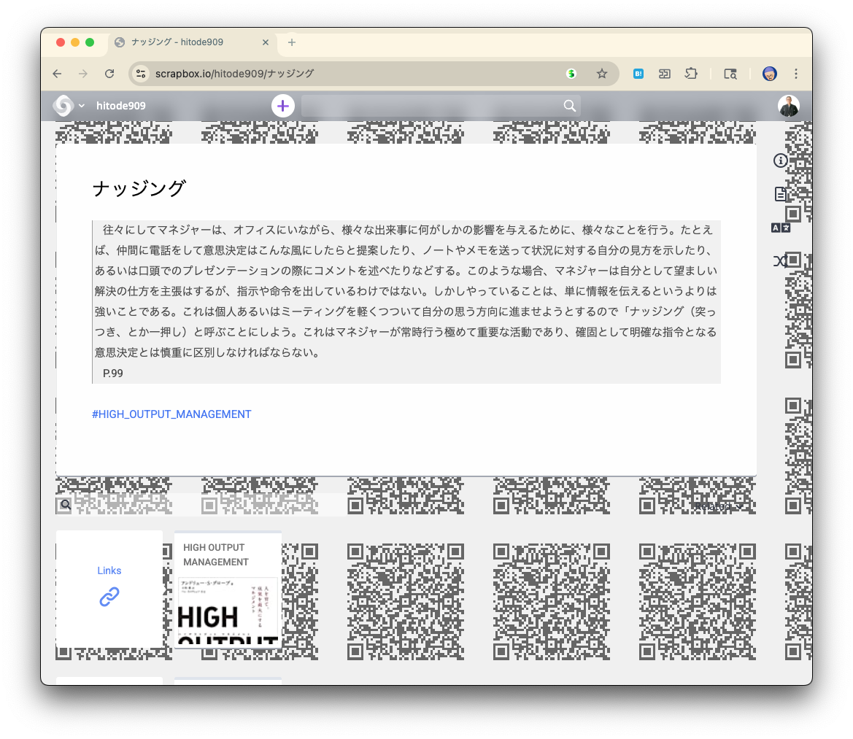Click the blue chain link icon

coord(109,597)
